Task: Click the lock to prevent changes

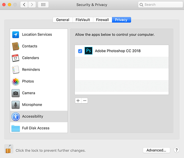Action: pos(9,149)
